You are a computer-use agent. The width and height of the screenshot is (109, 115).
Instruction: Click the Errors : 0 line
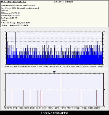coord(4,20)
